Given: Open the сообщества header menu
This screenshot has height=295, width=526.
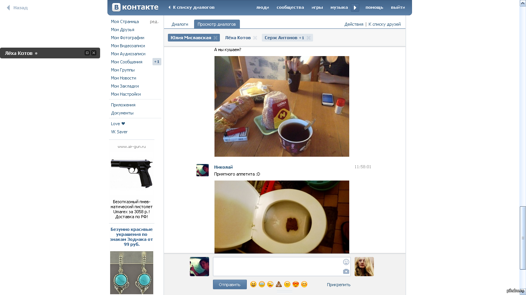Looking at the screenshot, I should click(x=290, y=7).
